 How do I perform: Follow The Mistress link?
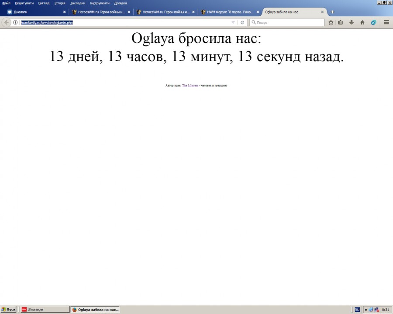pyautogui.click(x=190, y=85)
